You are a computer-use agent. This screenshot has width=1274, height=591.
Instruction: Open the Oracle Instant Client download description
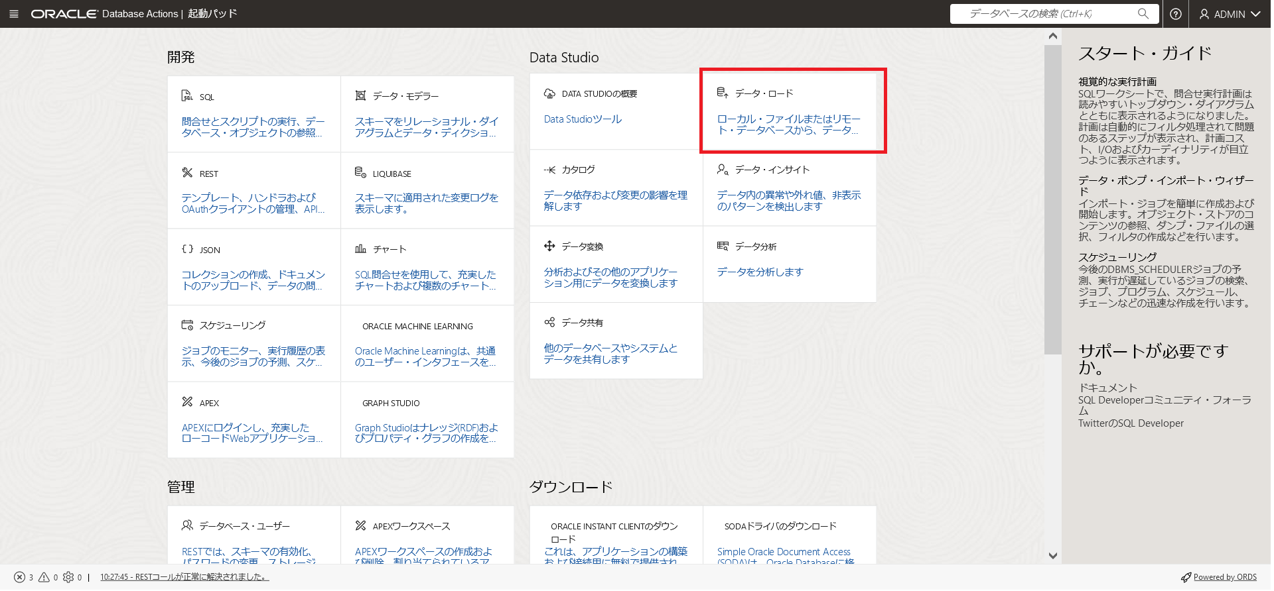[x=615, y=556]
